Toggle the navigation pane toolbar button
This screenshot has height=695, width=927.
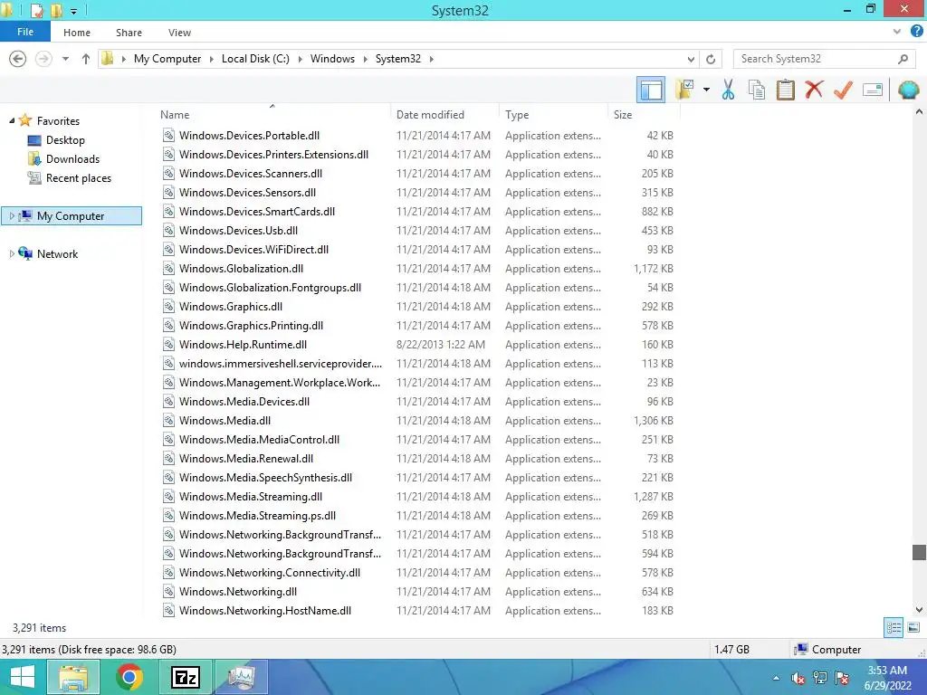click(650, 90)
